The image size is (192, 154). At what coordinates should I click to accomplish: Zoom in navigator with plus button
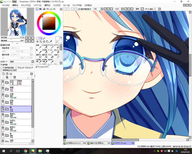coord(30,38)
